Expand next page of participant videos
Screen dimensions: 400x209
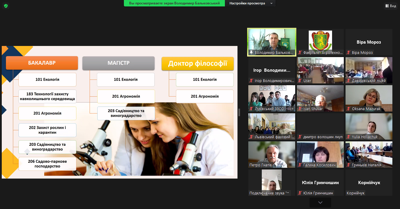(x=320, y=203)
